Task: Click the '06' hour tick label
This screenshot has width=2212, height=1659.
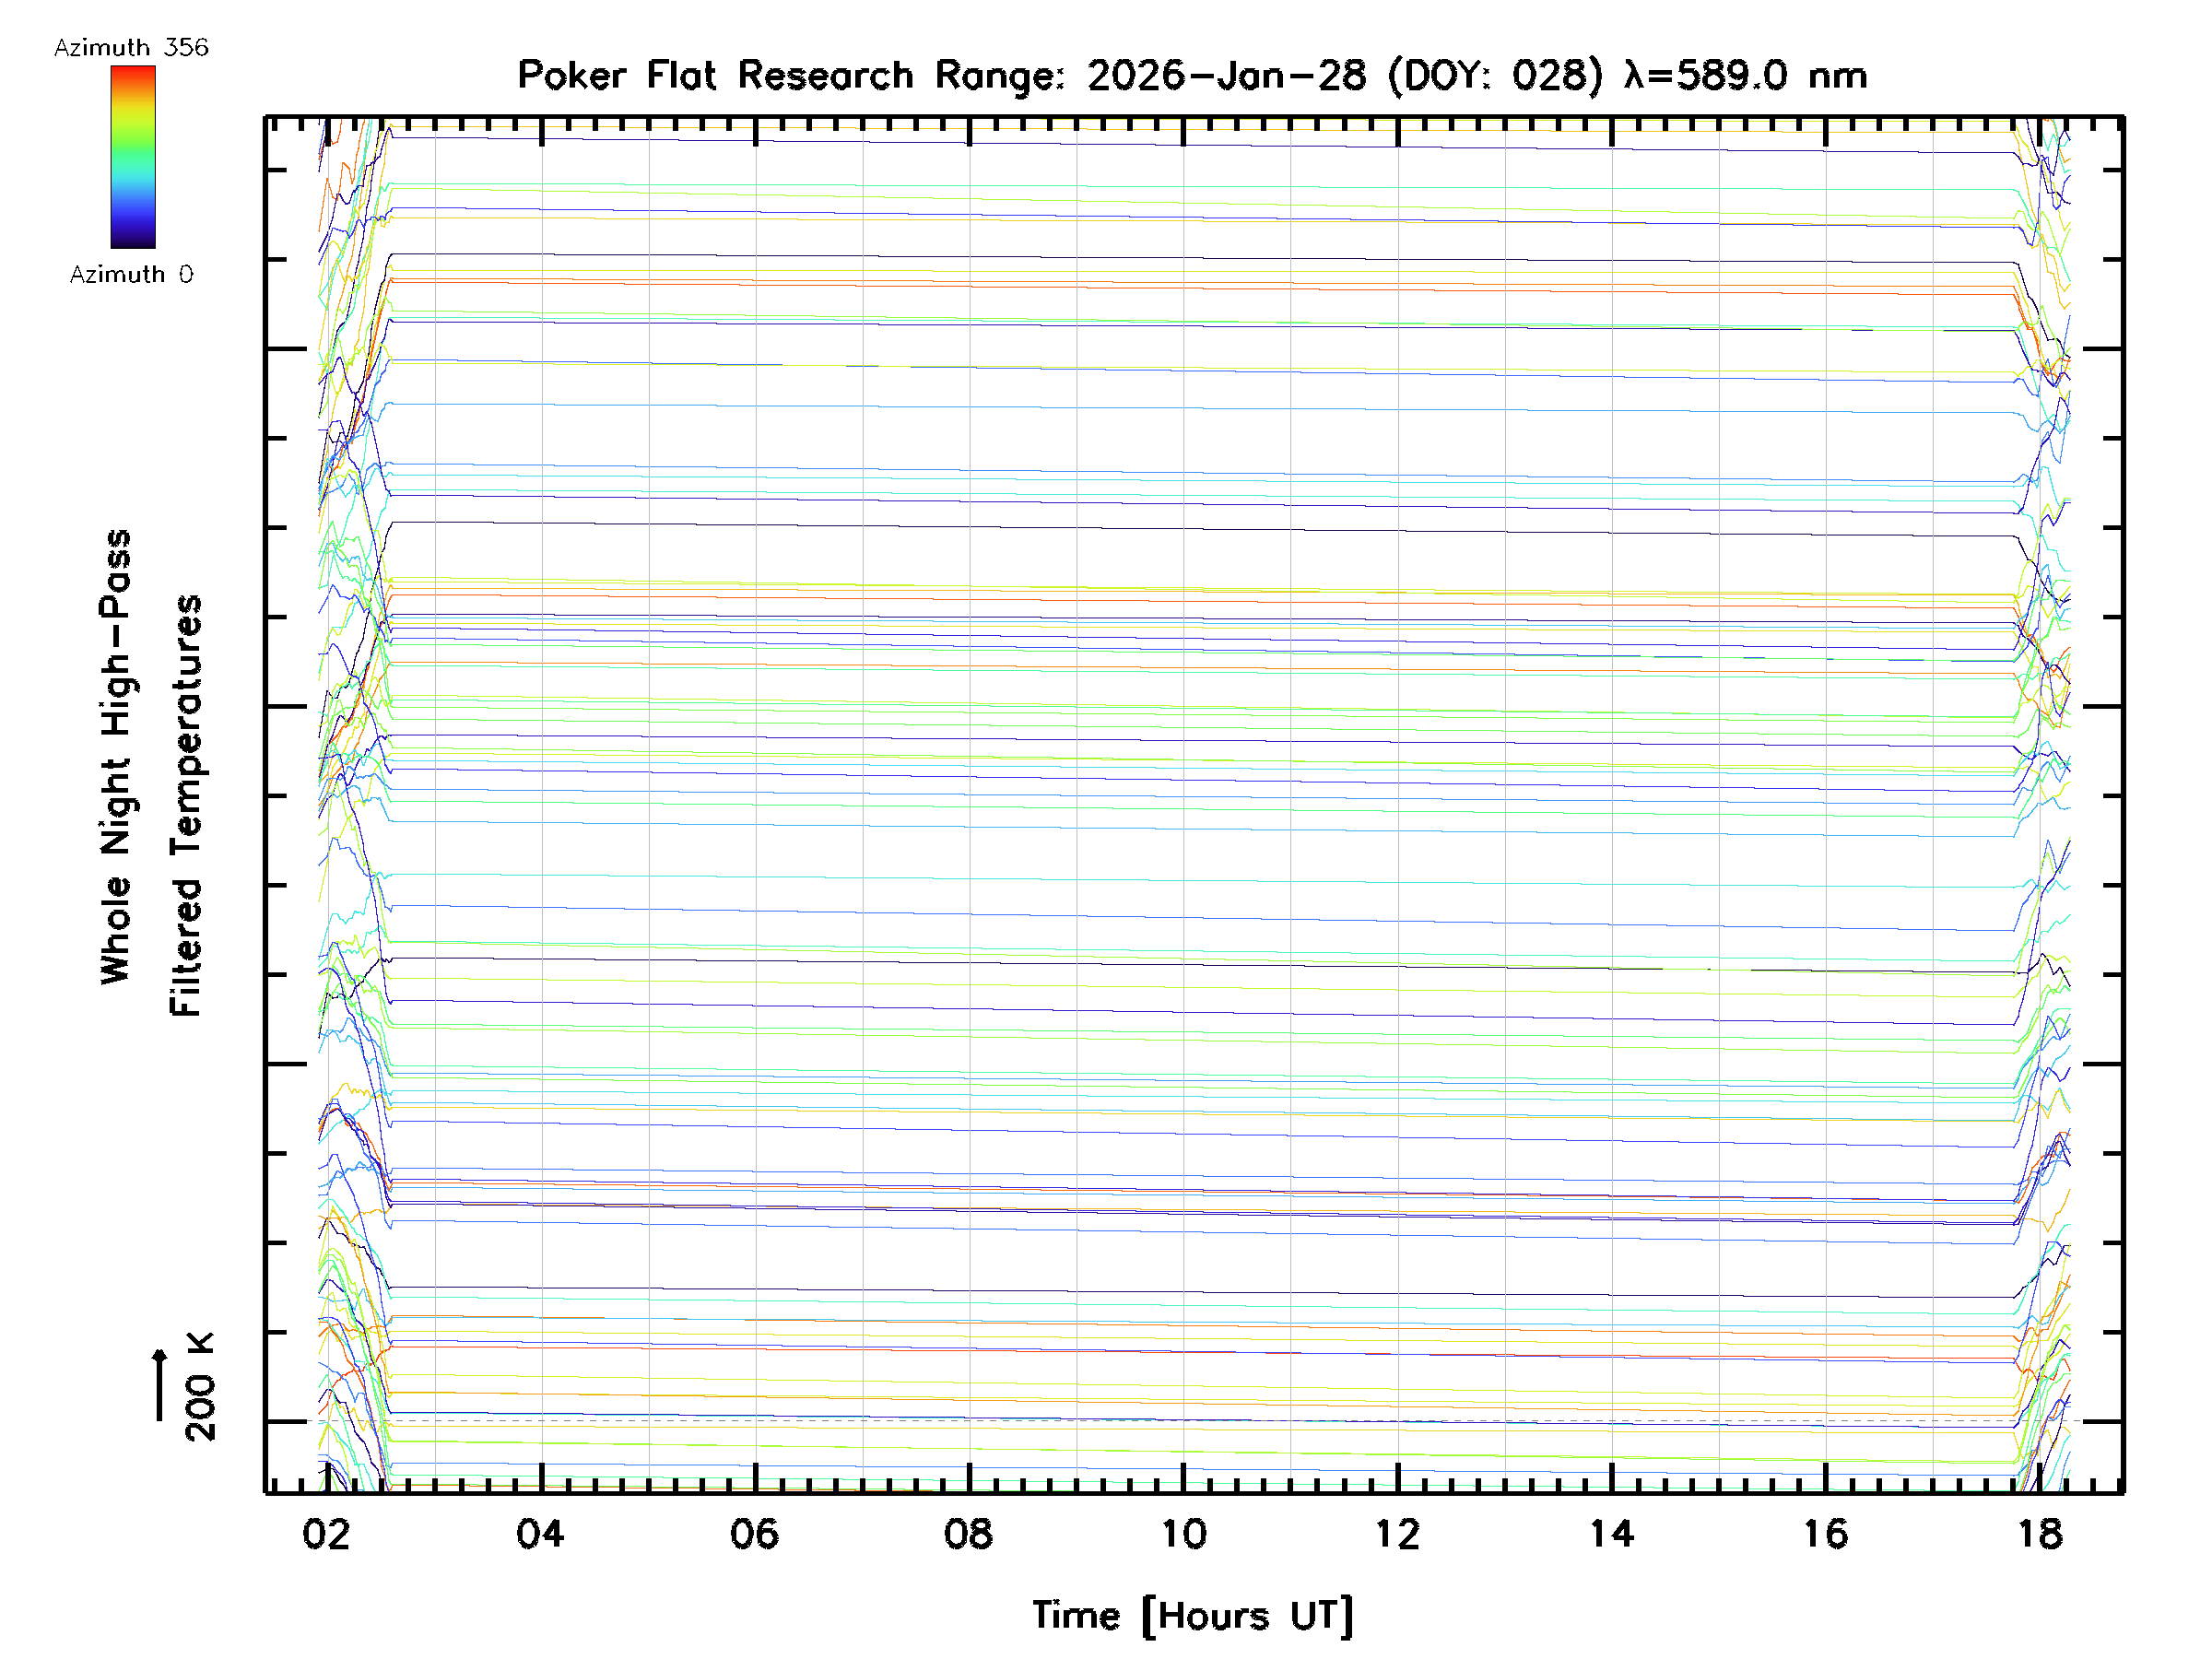Action: click(x=754, y=1535)
